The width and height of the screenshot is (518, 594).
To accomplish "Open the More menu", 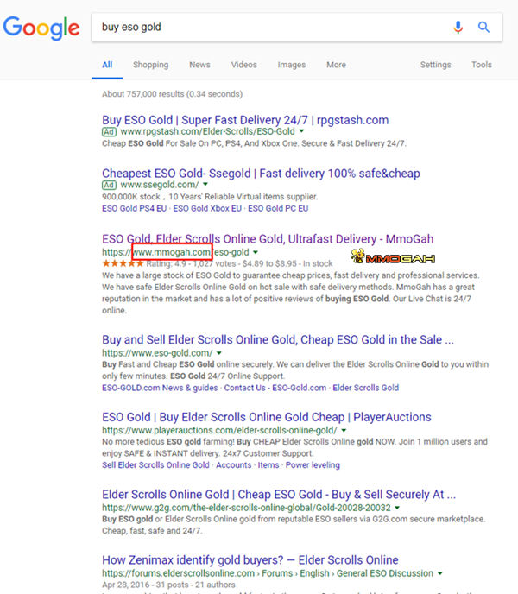I will point(336,65).
